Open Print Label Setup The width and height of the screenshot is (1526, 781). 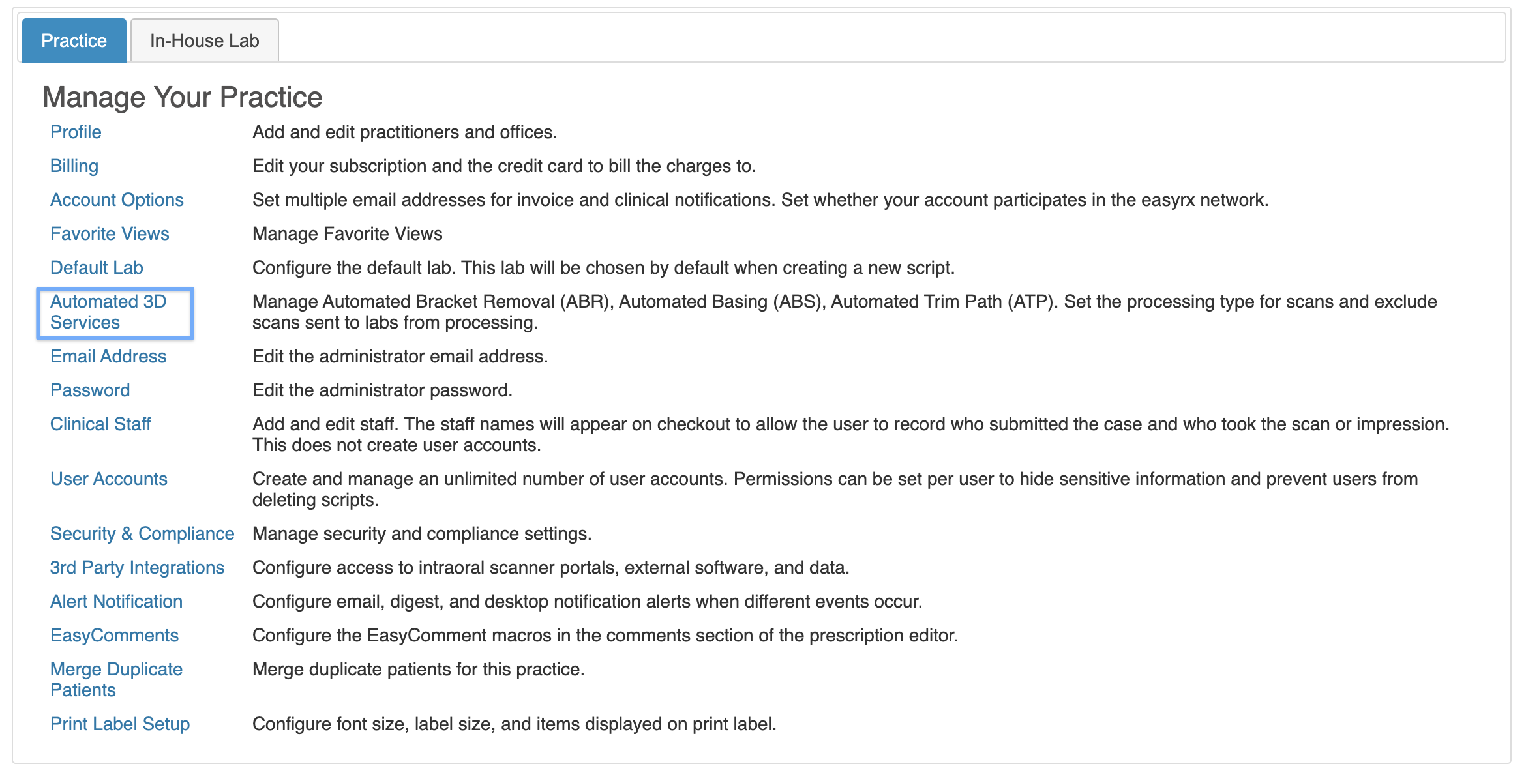[120, 724]
